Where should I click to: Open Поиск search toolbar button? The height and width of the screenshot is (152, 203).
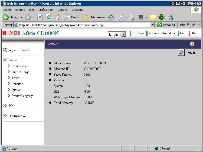72,17
